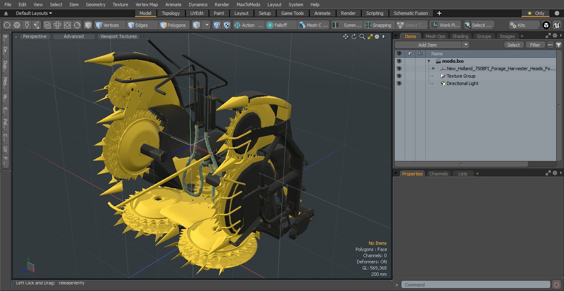
Task: Toggle visibility of Texture Group
Action: tap(399, 76)
